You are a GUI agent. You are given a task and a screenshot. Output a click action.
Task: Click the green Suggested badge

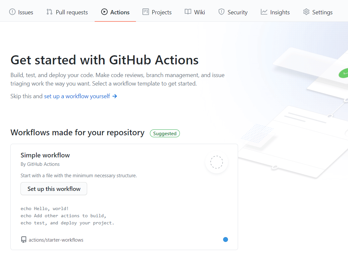pyautogui.click(x=165, y=133)
